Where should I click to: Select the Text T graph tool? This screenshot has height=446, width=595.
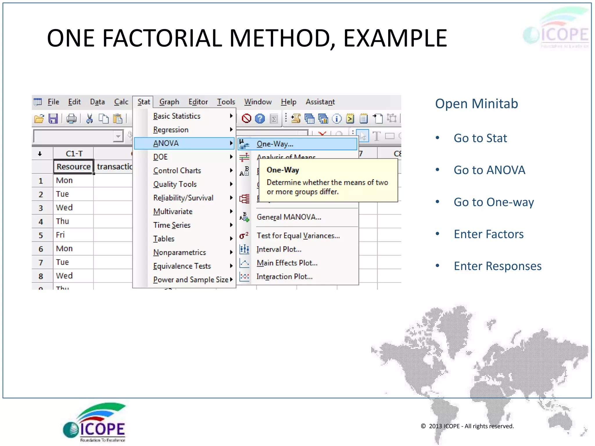[x=377, y=136]
